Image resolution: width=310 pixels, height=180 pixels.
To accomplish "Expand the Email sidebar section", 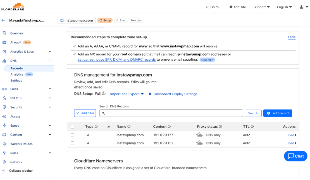I will coord(50,89).
